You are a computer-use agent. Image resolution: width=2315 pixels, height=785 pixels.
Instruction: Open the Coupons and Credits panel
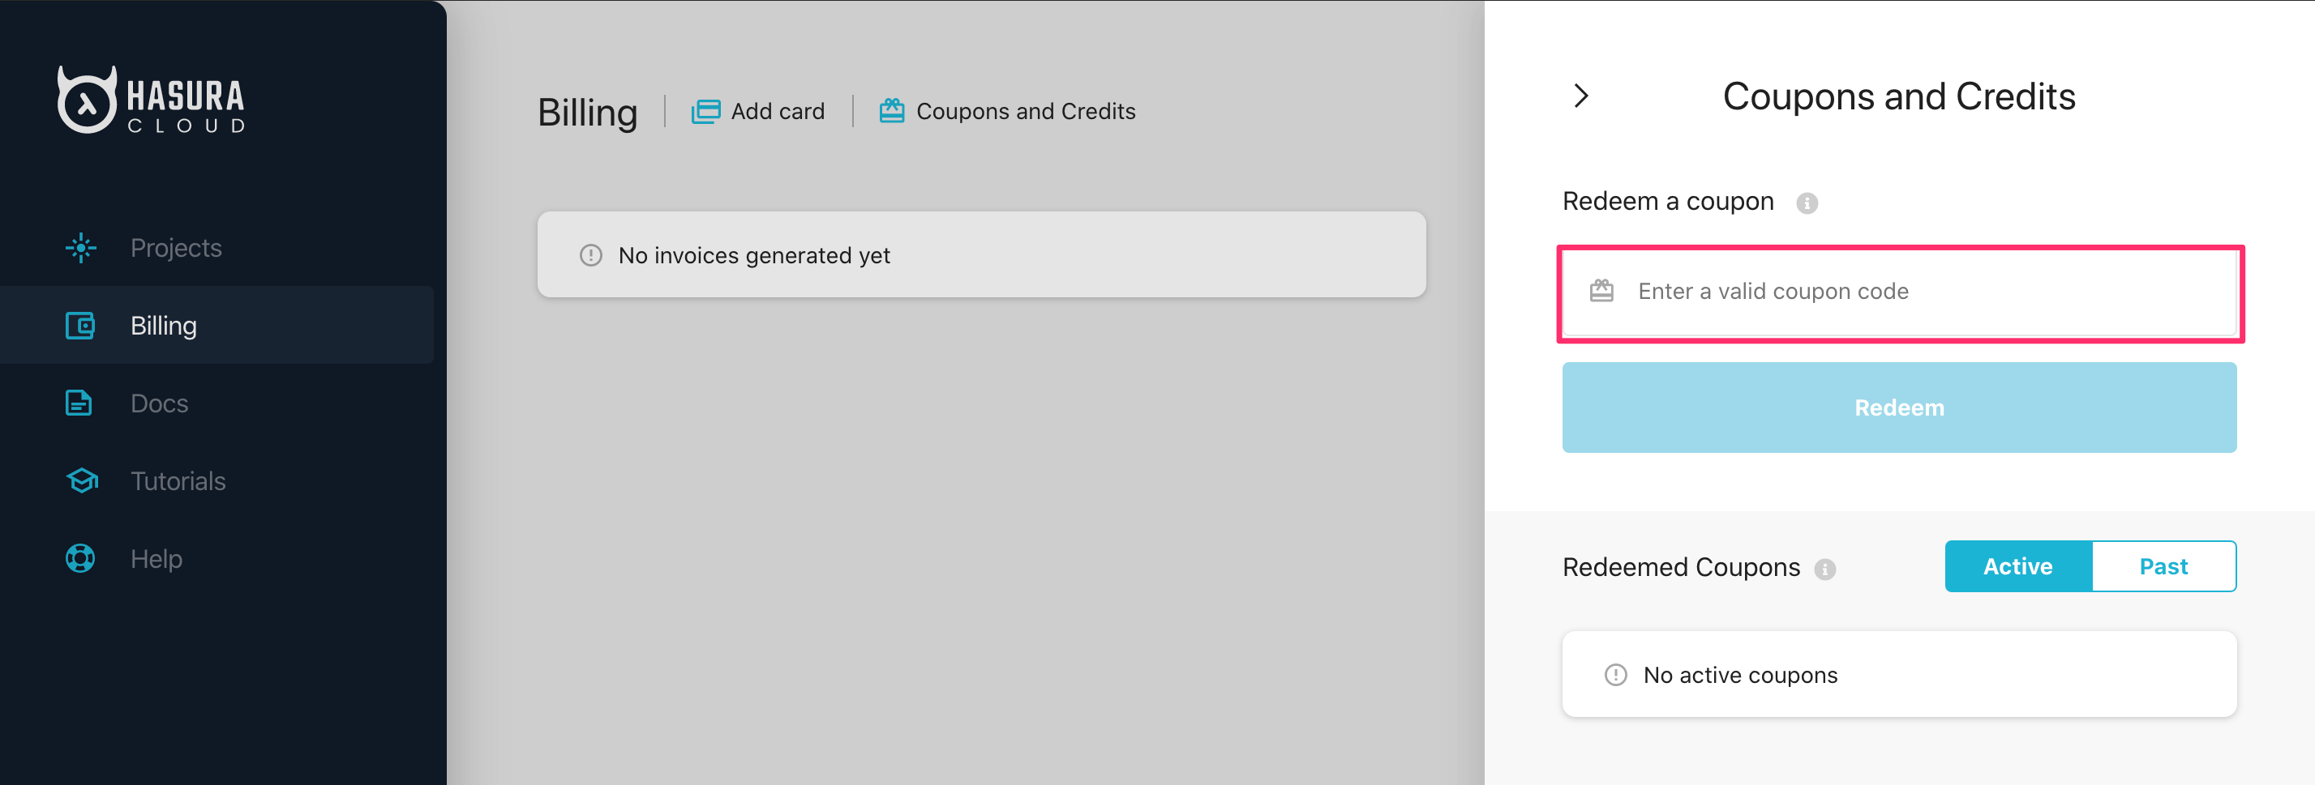tap(1007, 110)
